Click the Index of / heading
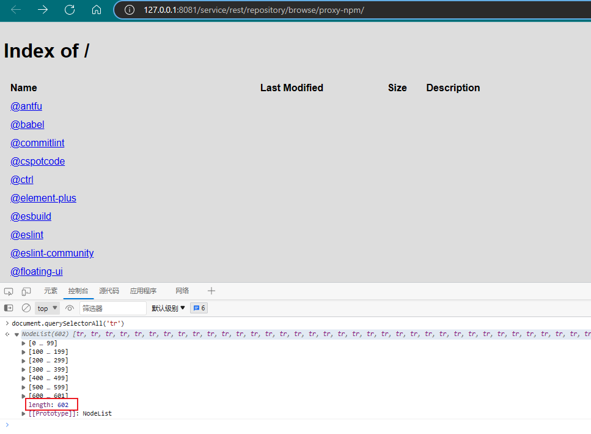 coord(46,51)
